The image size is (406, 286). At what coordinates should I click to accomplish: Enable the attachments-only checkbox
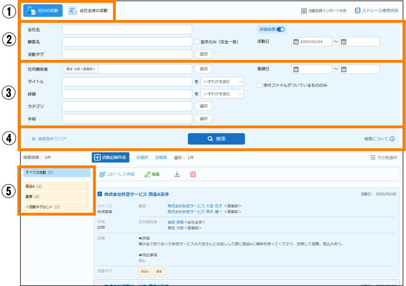259,85
